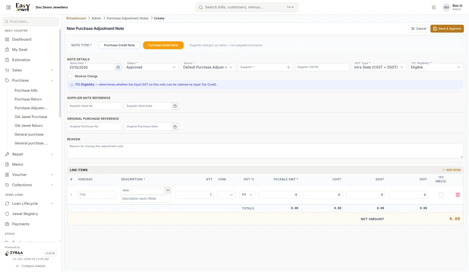The width and height of the screenshot is (469, 272).
Task: Open the GST Type dropdown
Action: pyautogui.click(x=379, y=67)
